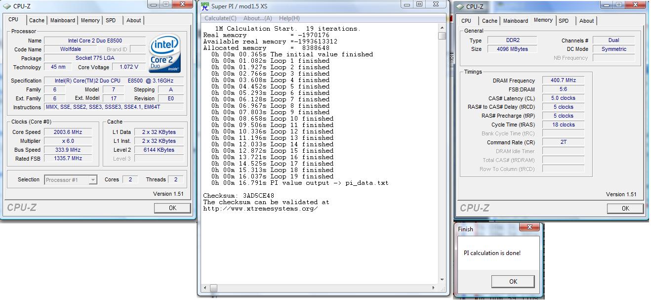Click the CPU-Z icon in left window title
651x300 pixels.
6,6
